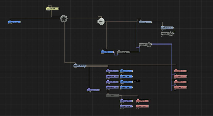Select the blue Camera line 4 node
The image size is (213, 116).
126,71
